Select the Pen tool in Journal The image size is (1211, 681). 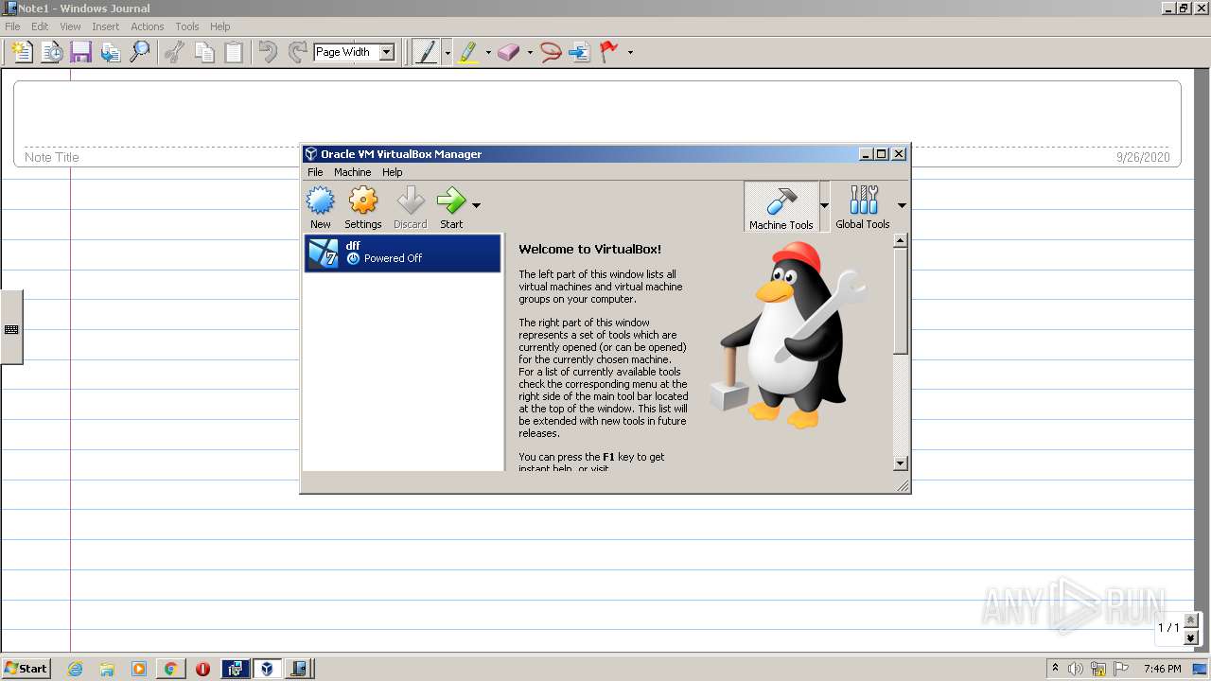tap(426, 52)
